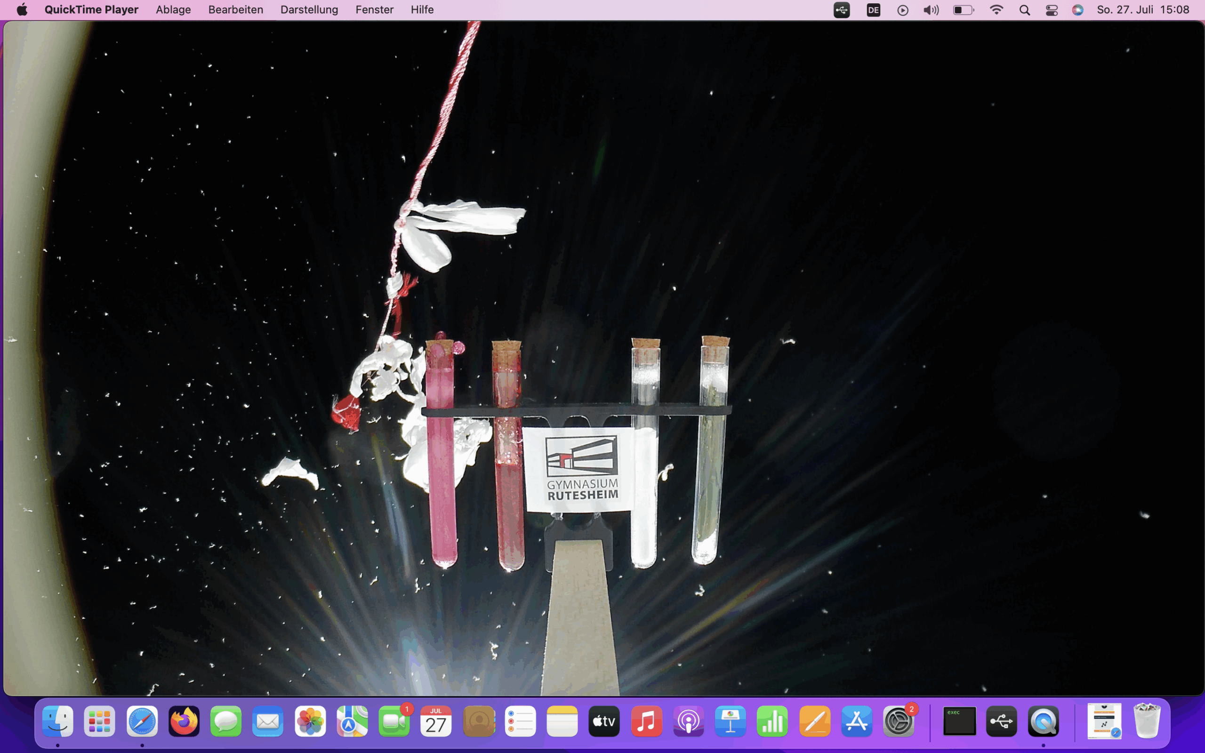Open the Darstellung menu
The width and height of the screenshot is (1205, 753).
309,9
